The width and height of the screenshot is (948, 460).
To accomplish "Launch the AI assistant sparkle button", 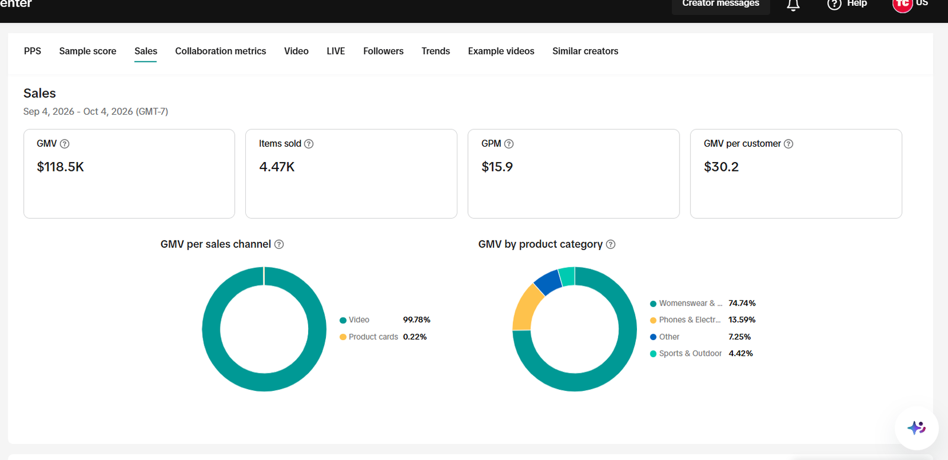I will [x=917, y=427].
